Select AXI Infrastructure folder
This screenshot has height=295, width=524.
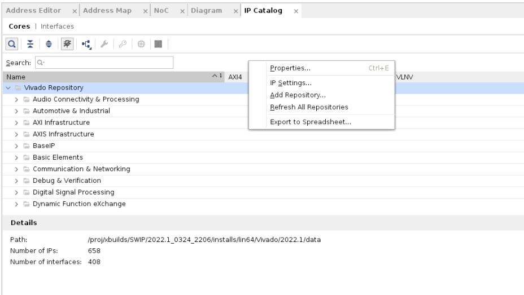pyautogui.click(x=61, y=123)
